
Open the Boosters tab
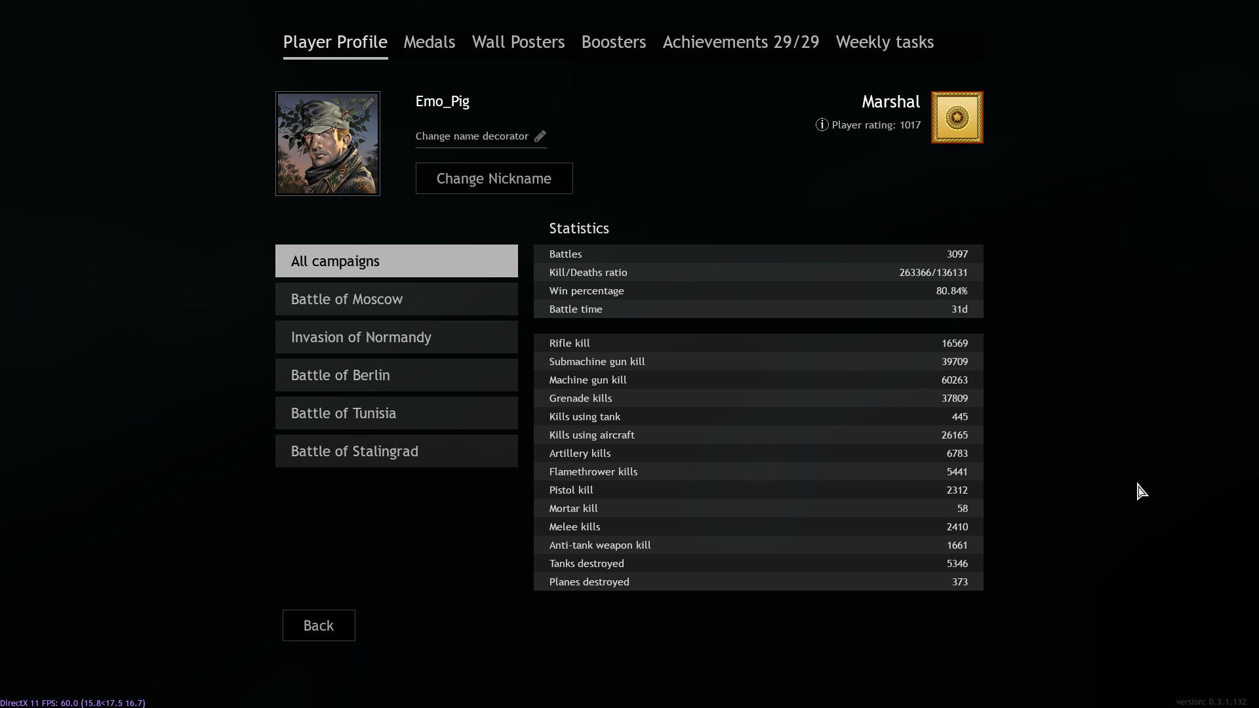[x=614, y=42]
